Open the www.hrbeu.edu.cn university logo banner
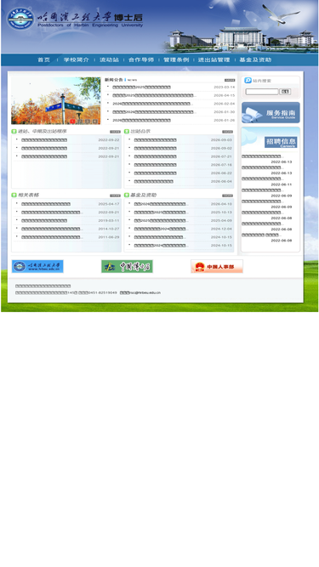 click(37, 267)
